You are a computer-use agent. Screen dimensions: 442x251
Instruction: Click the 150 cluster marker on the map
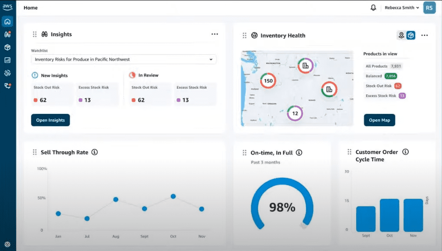pos(268,81)
